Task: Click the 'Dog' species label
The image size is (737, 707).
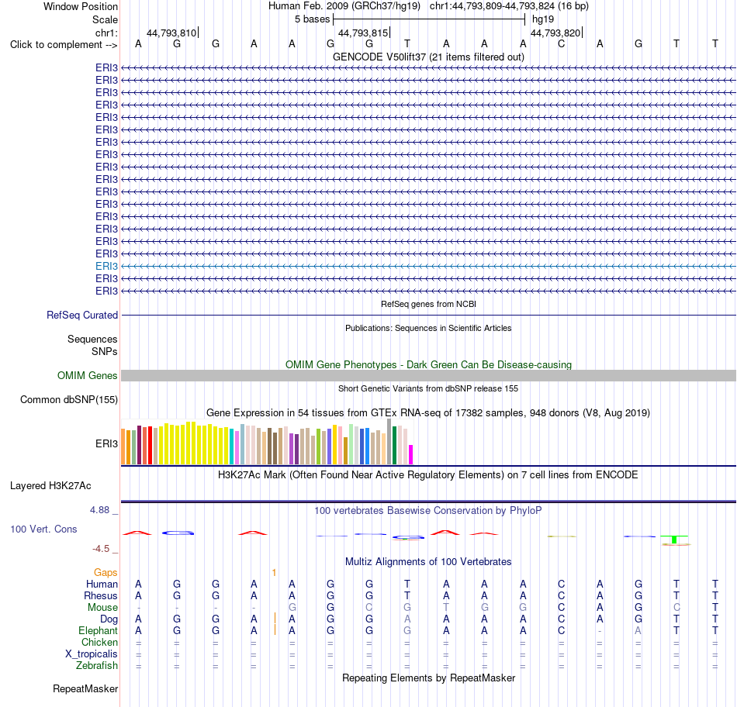Action: point(109,619)
